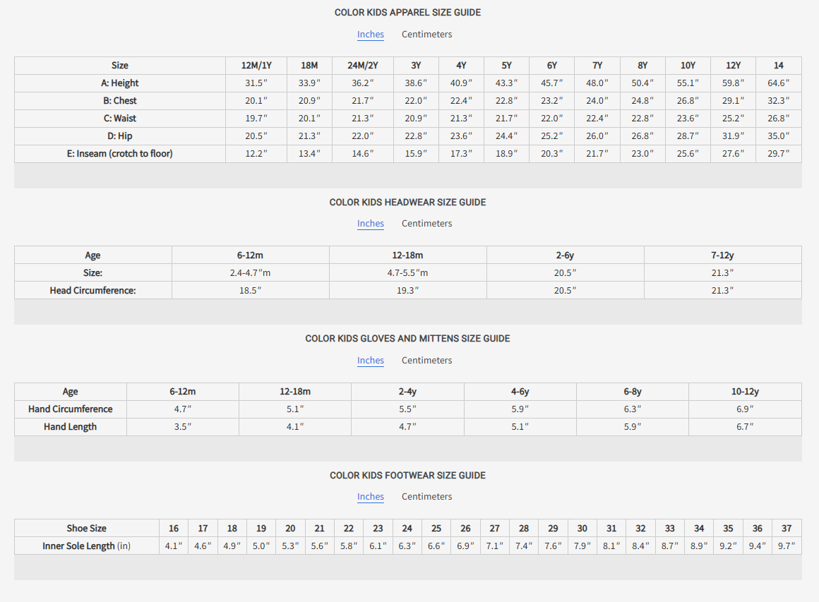Click the Hand Length row label
819x602 pixels.
point(70,427)
